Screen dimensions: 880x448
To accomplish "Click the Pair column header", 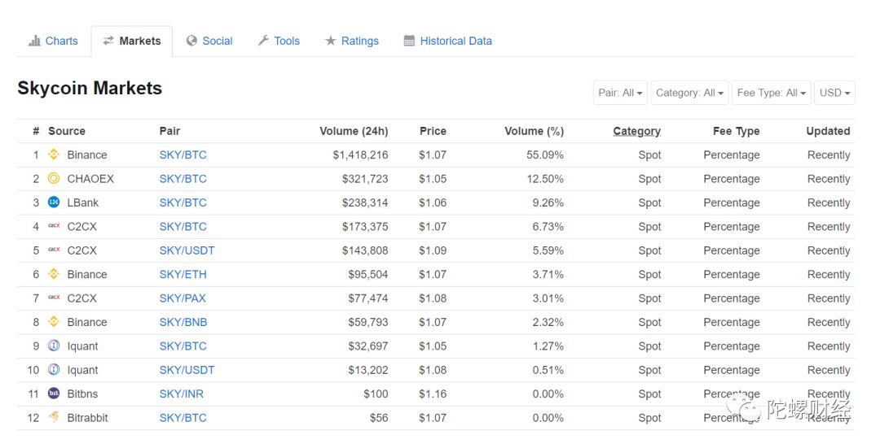I will (x=169, y=131).
